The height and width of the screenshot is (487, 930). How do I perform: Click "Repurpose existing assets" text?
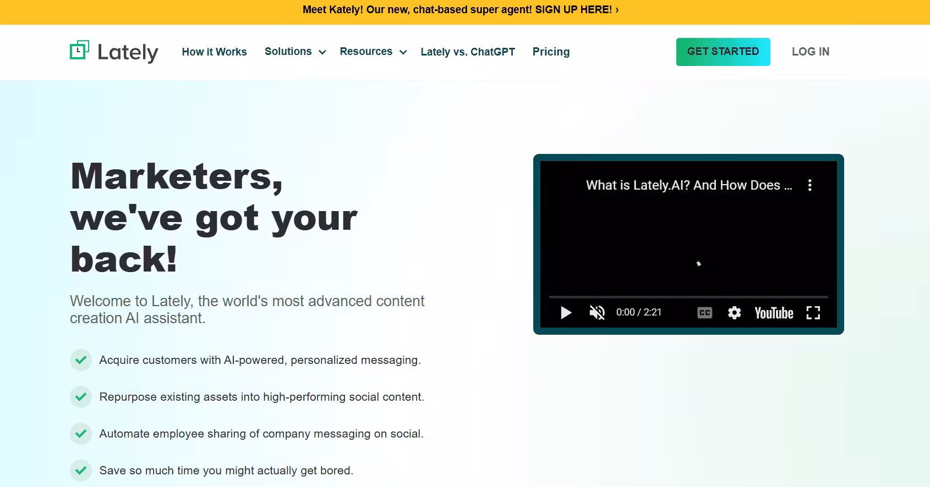[x=261, y=397]
